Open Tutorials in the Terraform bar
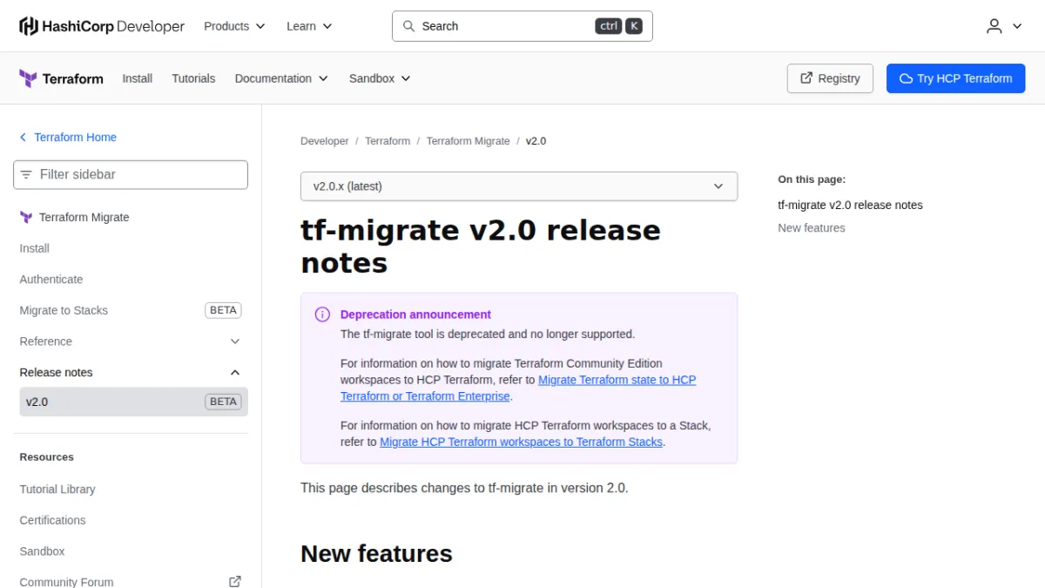 click(x=193, y=78)
